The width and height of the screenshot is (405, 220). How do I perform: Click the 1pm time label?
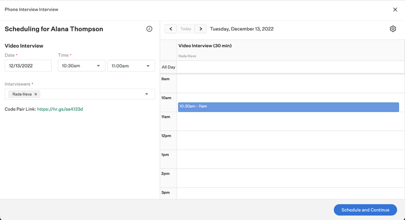(x=165, y=155)
